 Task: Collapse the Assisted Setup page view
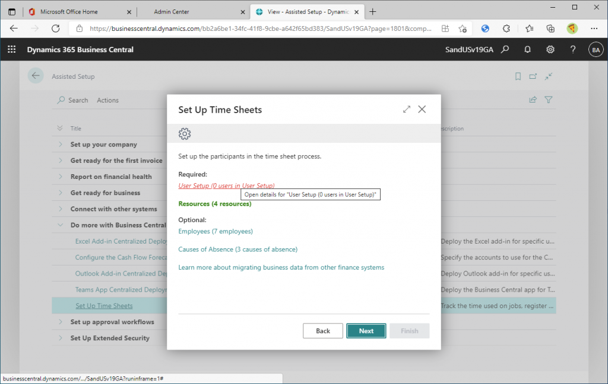[548, 76]
